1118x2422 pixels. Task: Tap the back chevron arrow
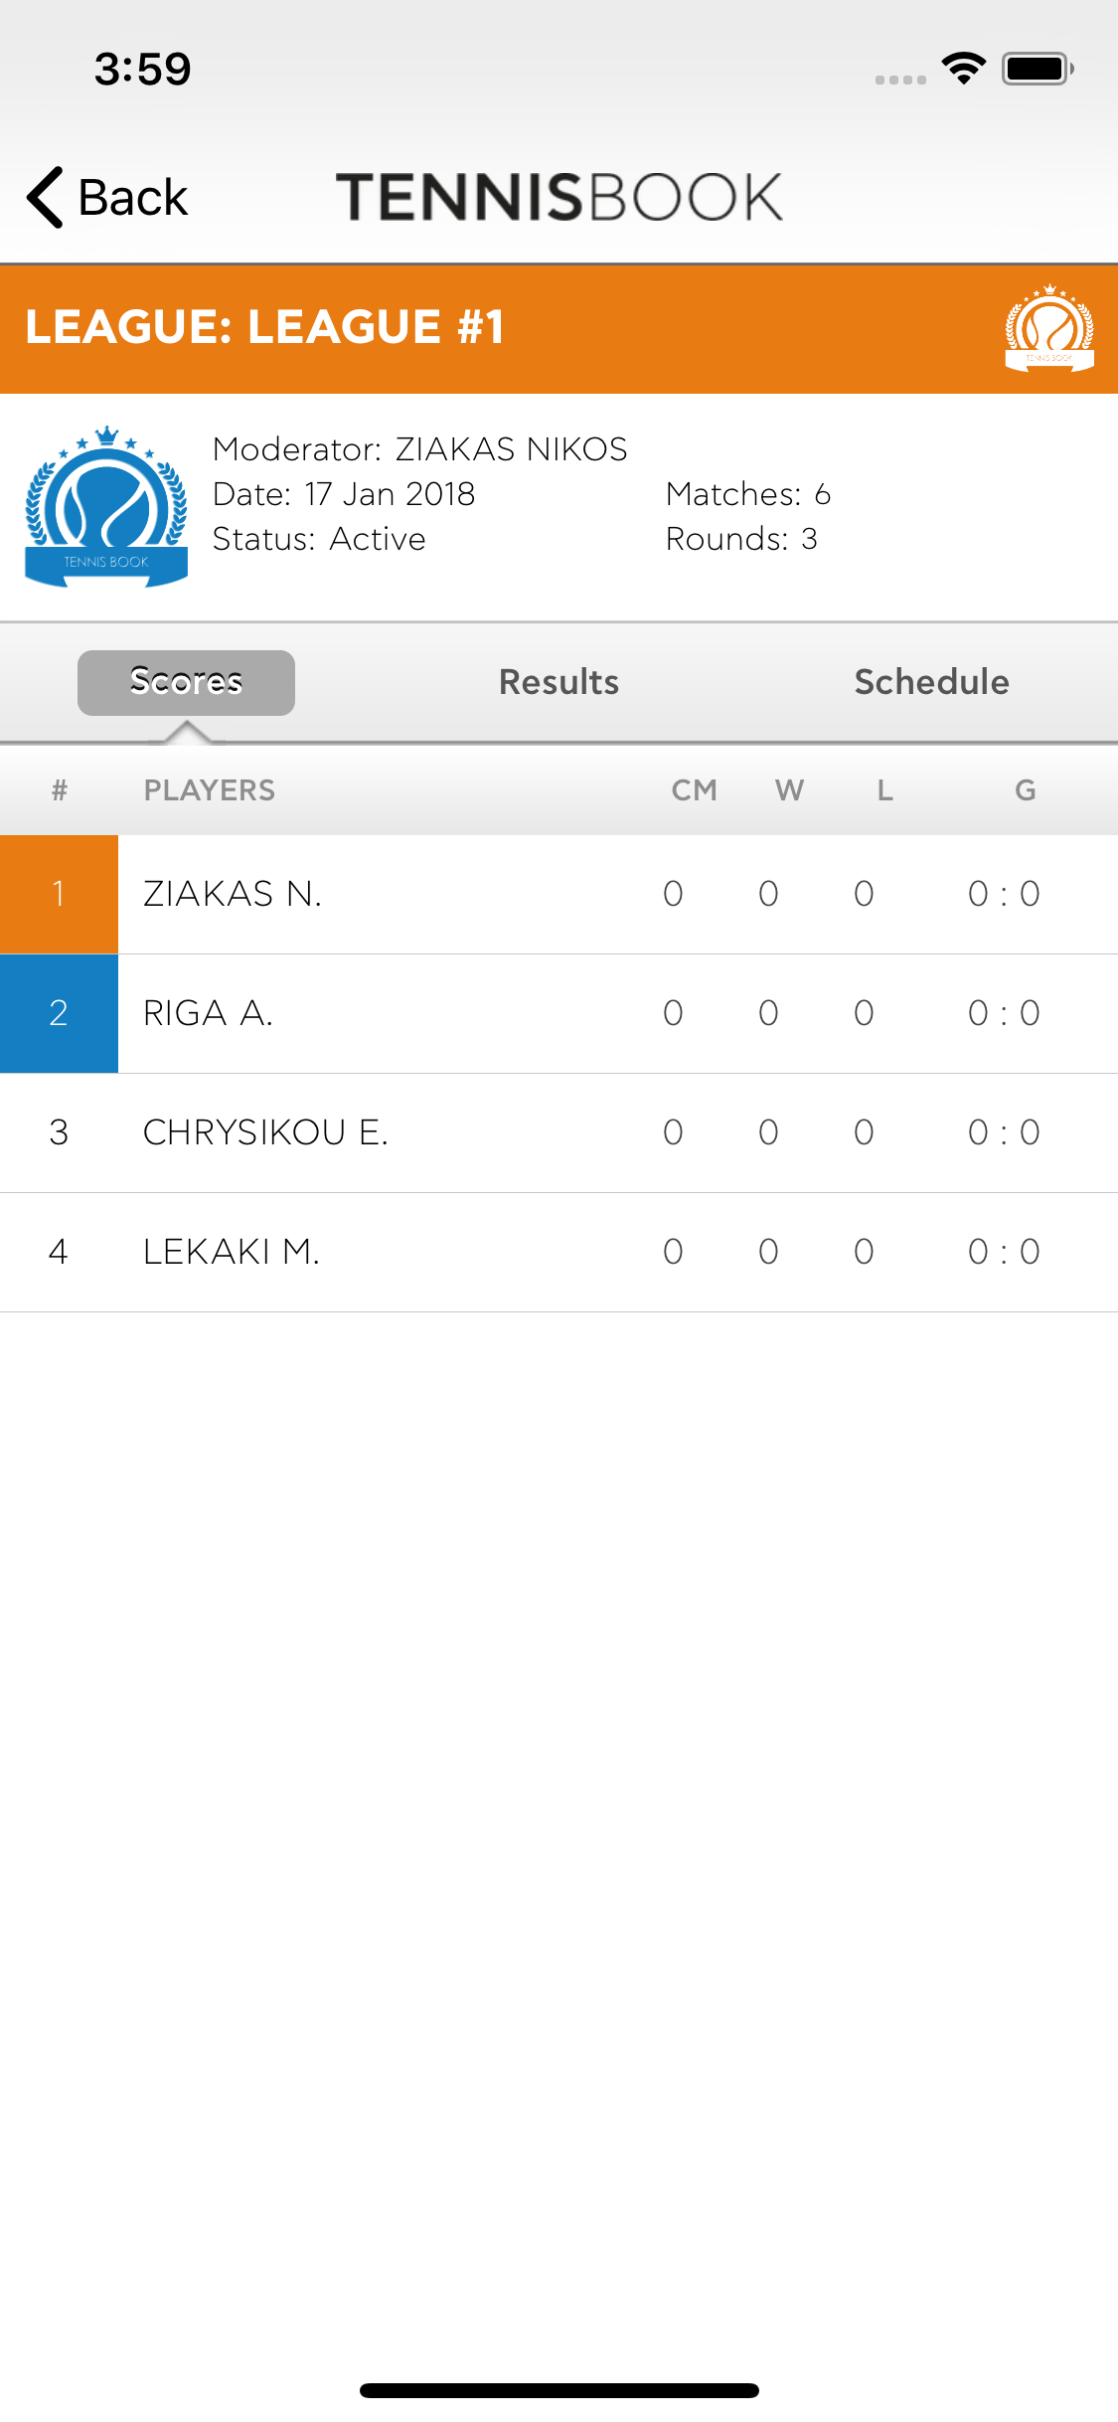click(x=46, y=197)
